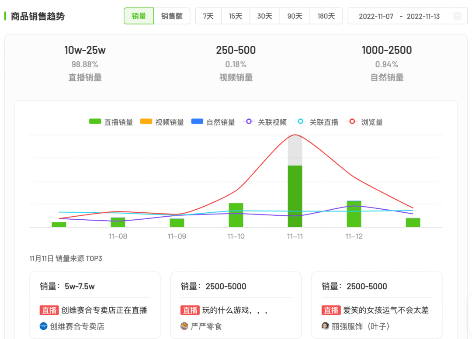Toggle 自然销量 legend series
This screenshot has height=339, width=472.
[x=213, y=122]
